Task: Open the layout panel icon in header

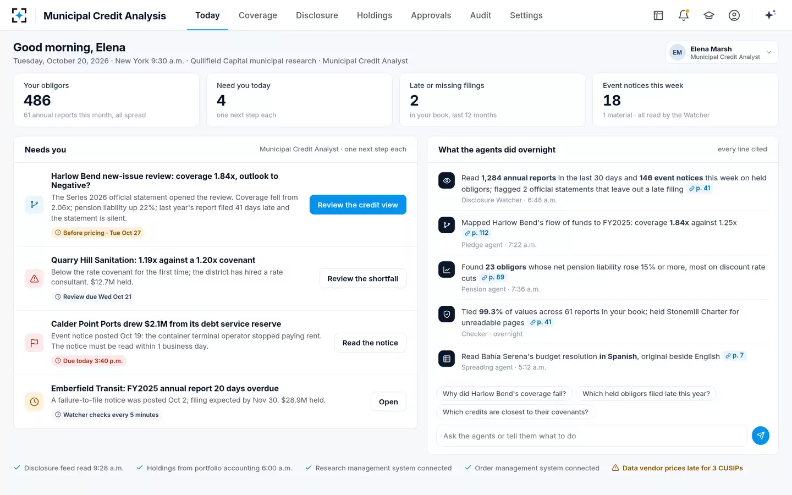Action: pyautogui.click(x=658, y=15)
